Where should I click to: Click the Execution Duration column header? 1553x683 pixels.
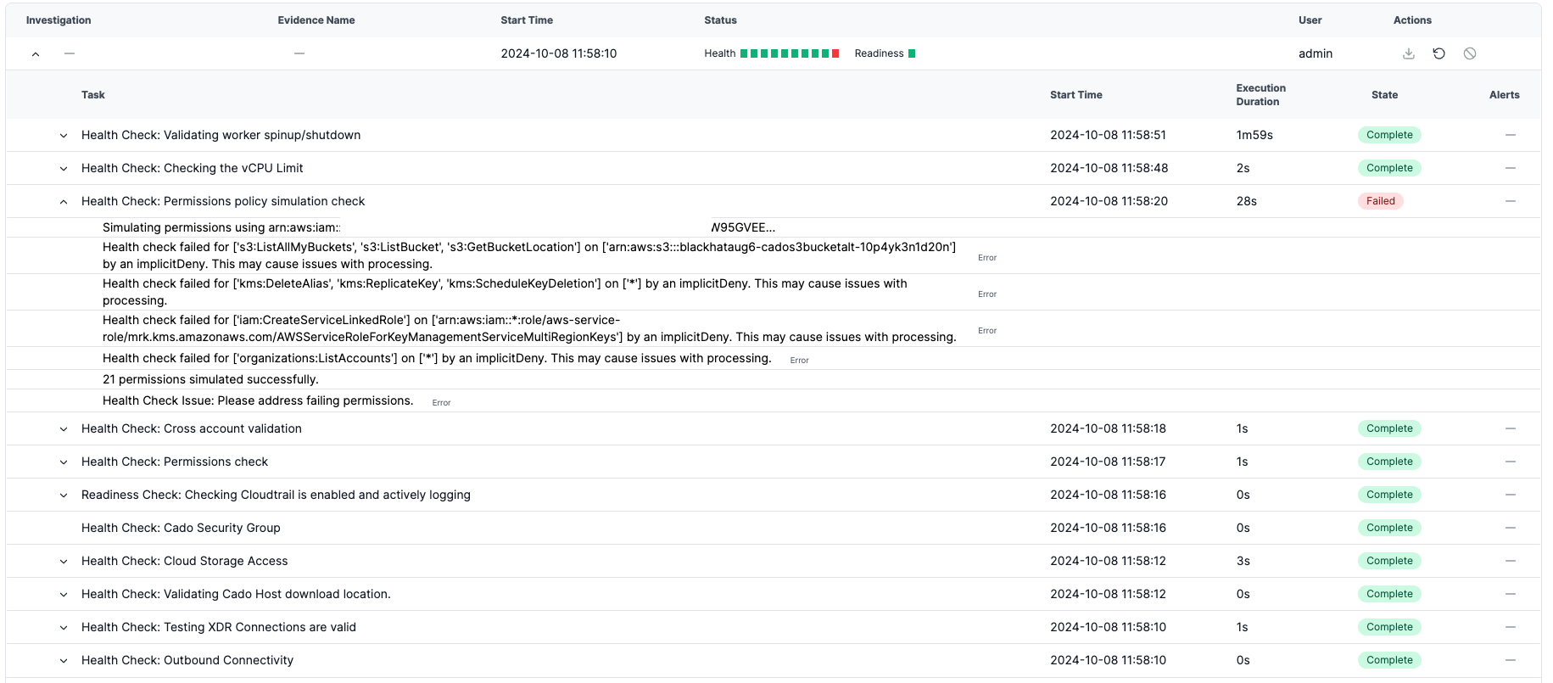[1260, 95]
